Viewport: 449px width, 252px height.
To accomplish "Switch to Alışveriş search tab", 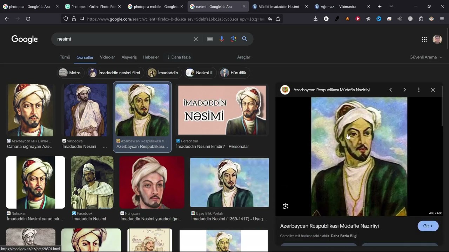I will click(129, 57).
